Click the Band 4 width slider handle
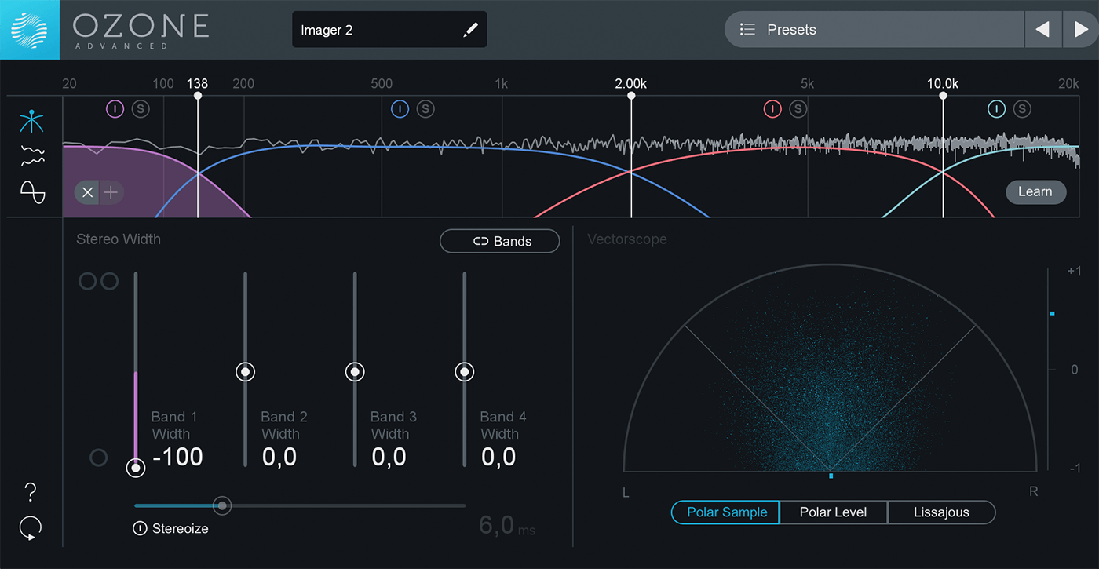The height and width of the screenshot is (569, 1099). [x=465, y=371]
